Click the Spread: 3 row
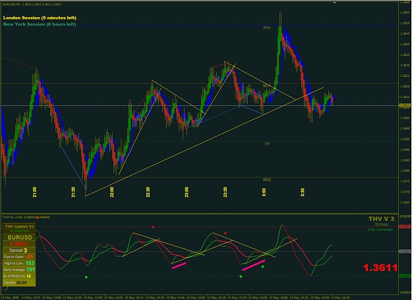The width and height of the screenshot is (412, 300). (x=19, y=250)
